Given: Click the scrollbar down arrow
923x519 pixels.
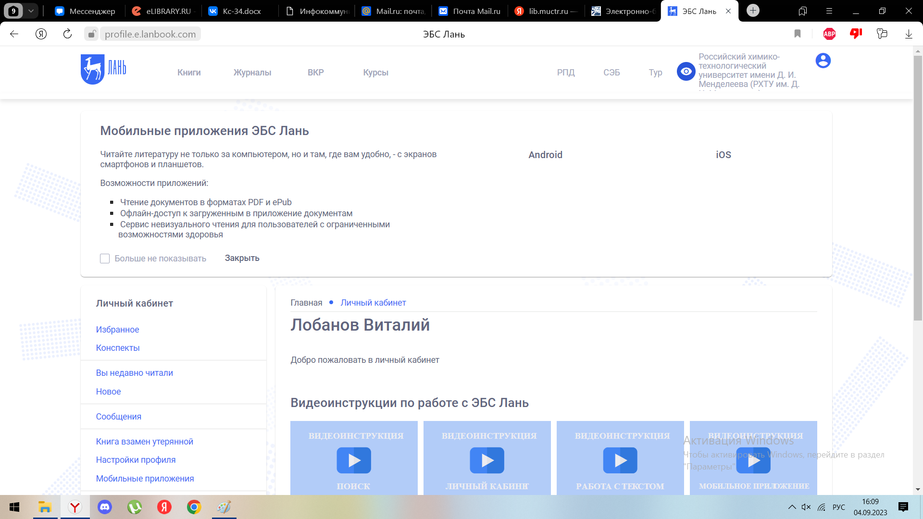Looking at the screenshot, I should point(918,489).
